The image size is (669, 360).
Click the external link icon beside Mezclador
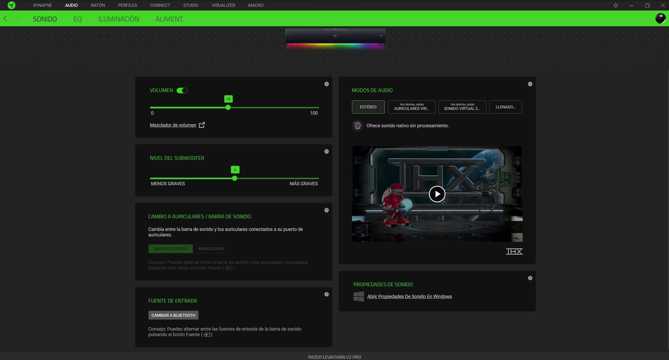point(202,125)
